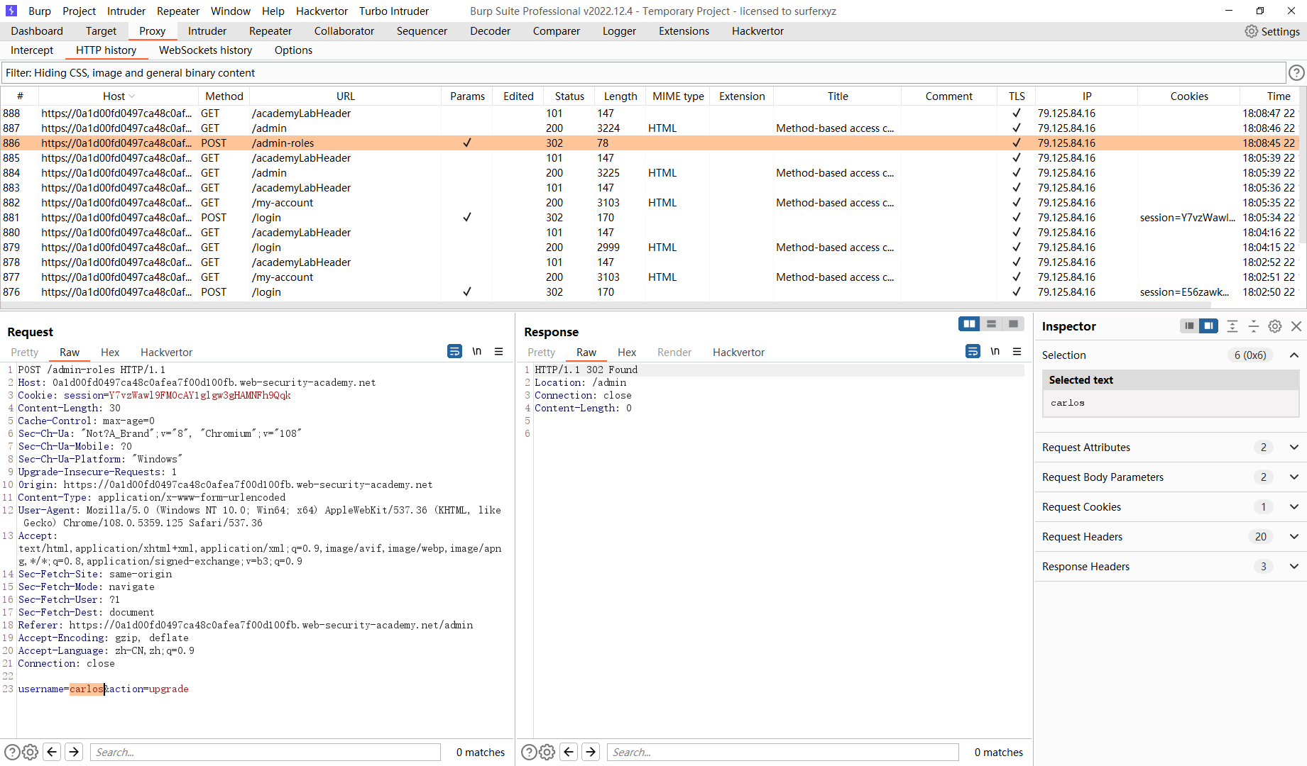Open Inspector settings gear

1275,326
